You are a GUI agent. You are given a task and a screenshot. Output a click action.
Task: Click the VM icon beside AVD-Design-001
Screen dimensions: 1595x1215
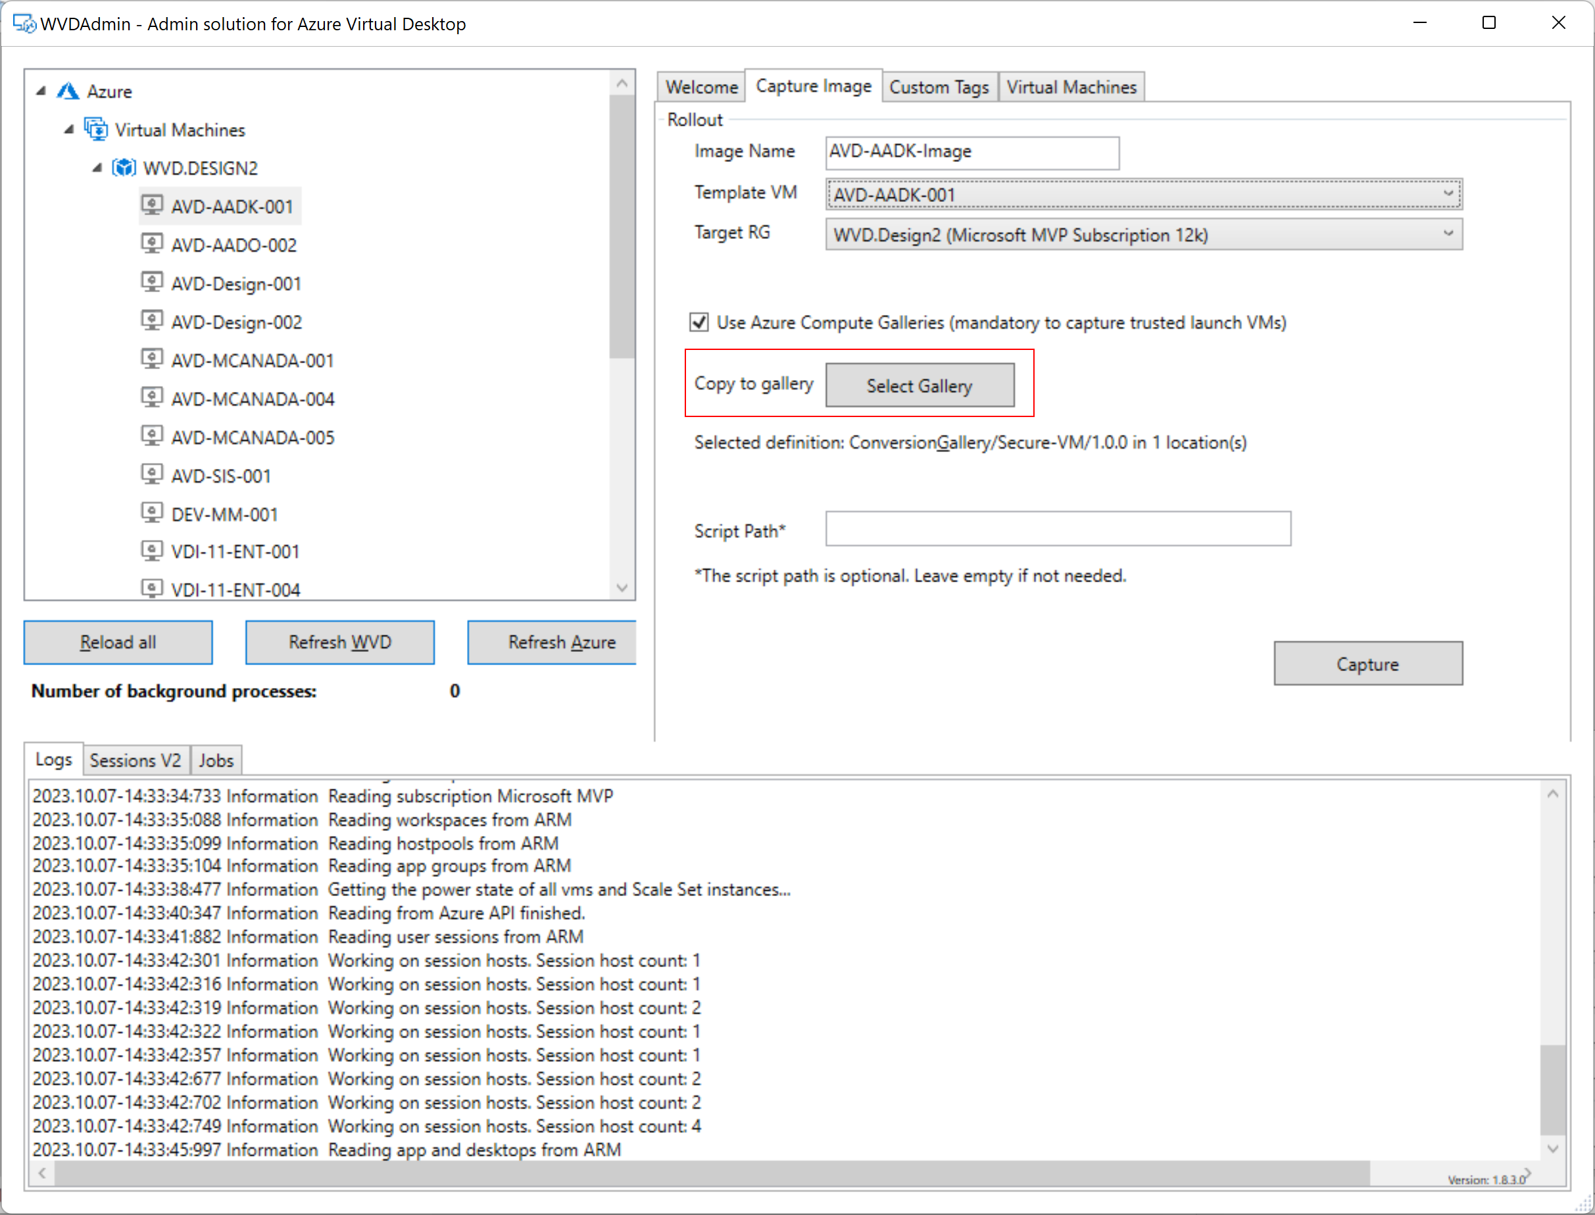(x=152, y=283)
